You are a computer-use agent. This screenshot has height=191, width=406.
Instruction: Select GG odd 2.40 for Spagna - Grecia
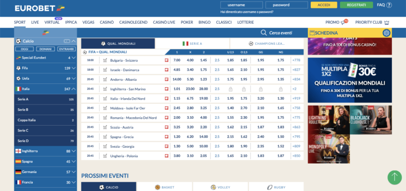261,137
